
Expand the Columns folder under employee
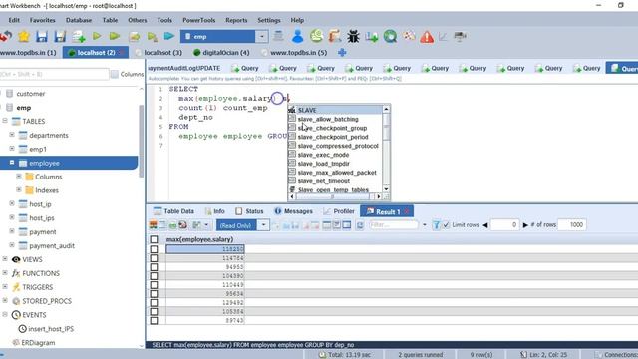(19, 176)
